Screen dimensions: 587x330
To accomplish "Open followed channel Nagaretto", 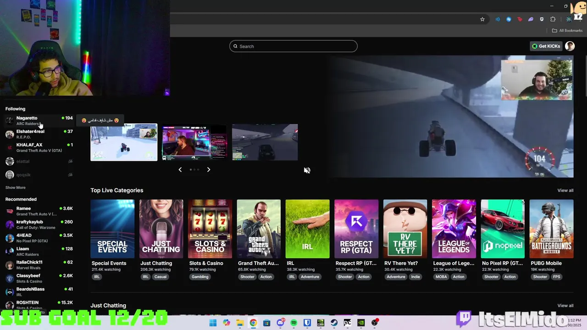I will coord(39,121).
